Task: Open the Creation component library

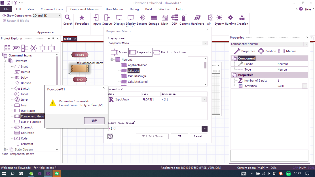Action: coord(242,20)
